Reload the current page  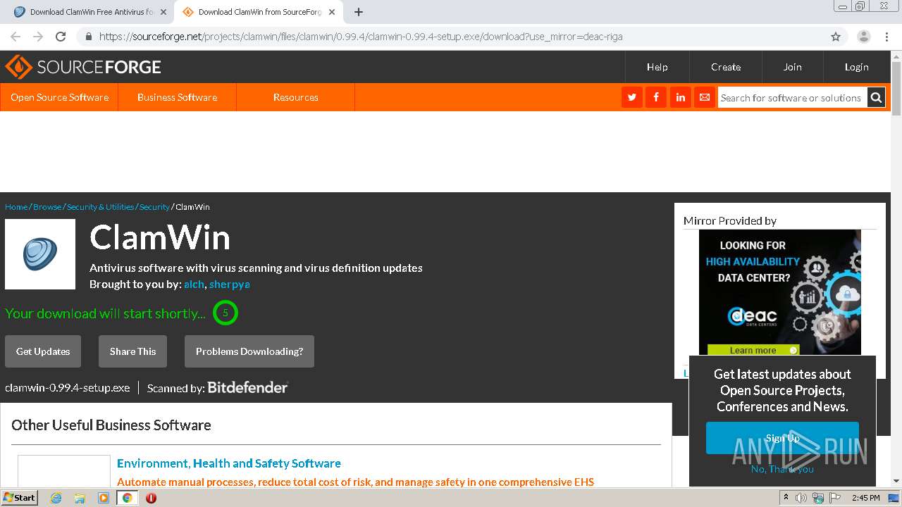[x=61, y=37]
